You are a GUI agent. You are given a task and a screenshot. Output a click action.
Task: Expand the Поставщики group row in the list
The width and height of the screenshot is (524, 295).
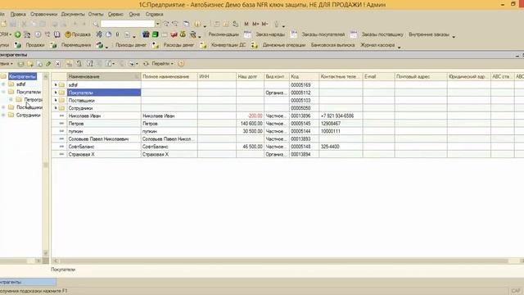56,100
